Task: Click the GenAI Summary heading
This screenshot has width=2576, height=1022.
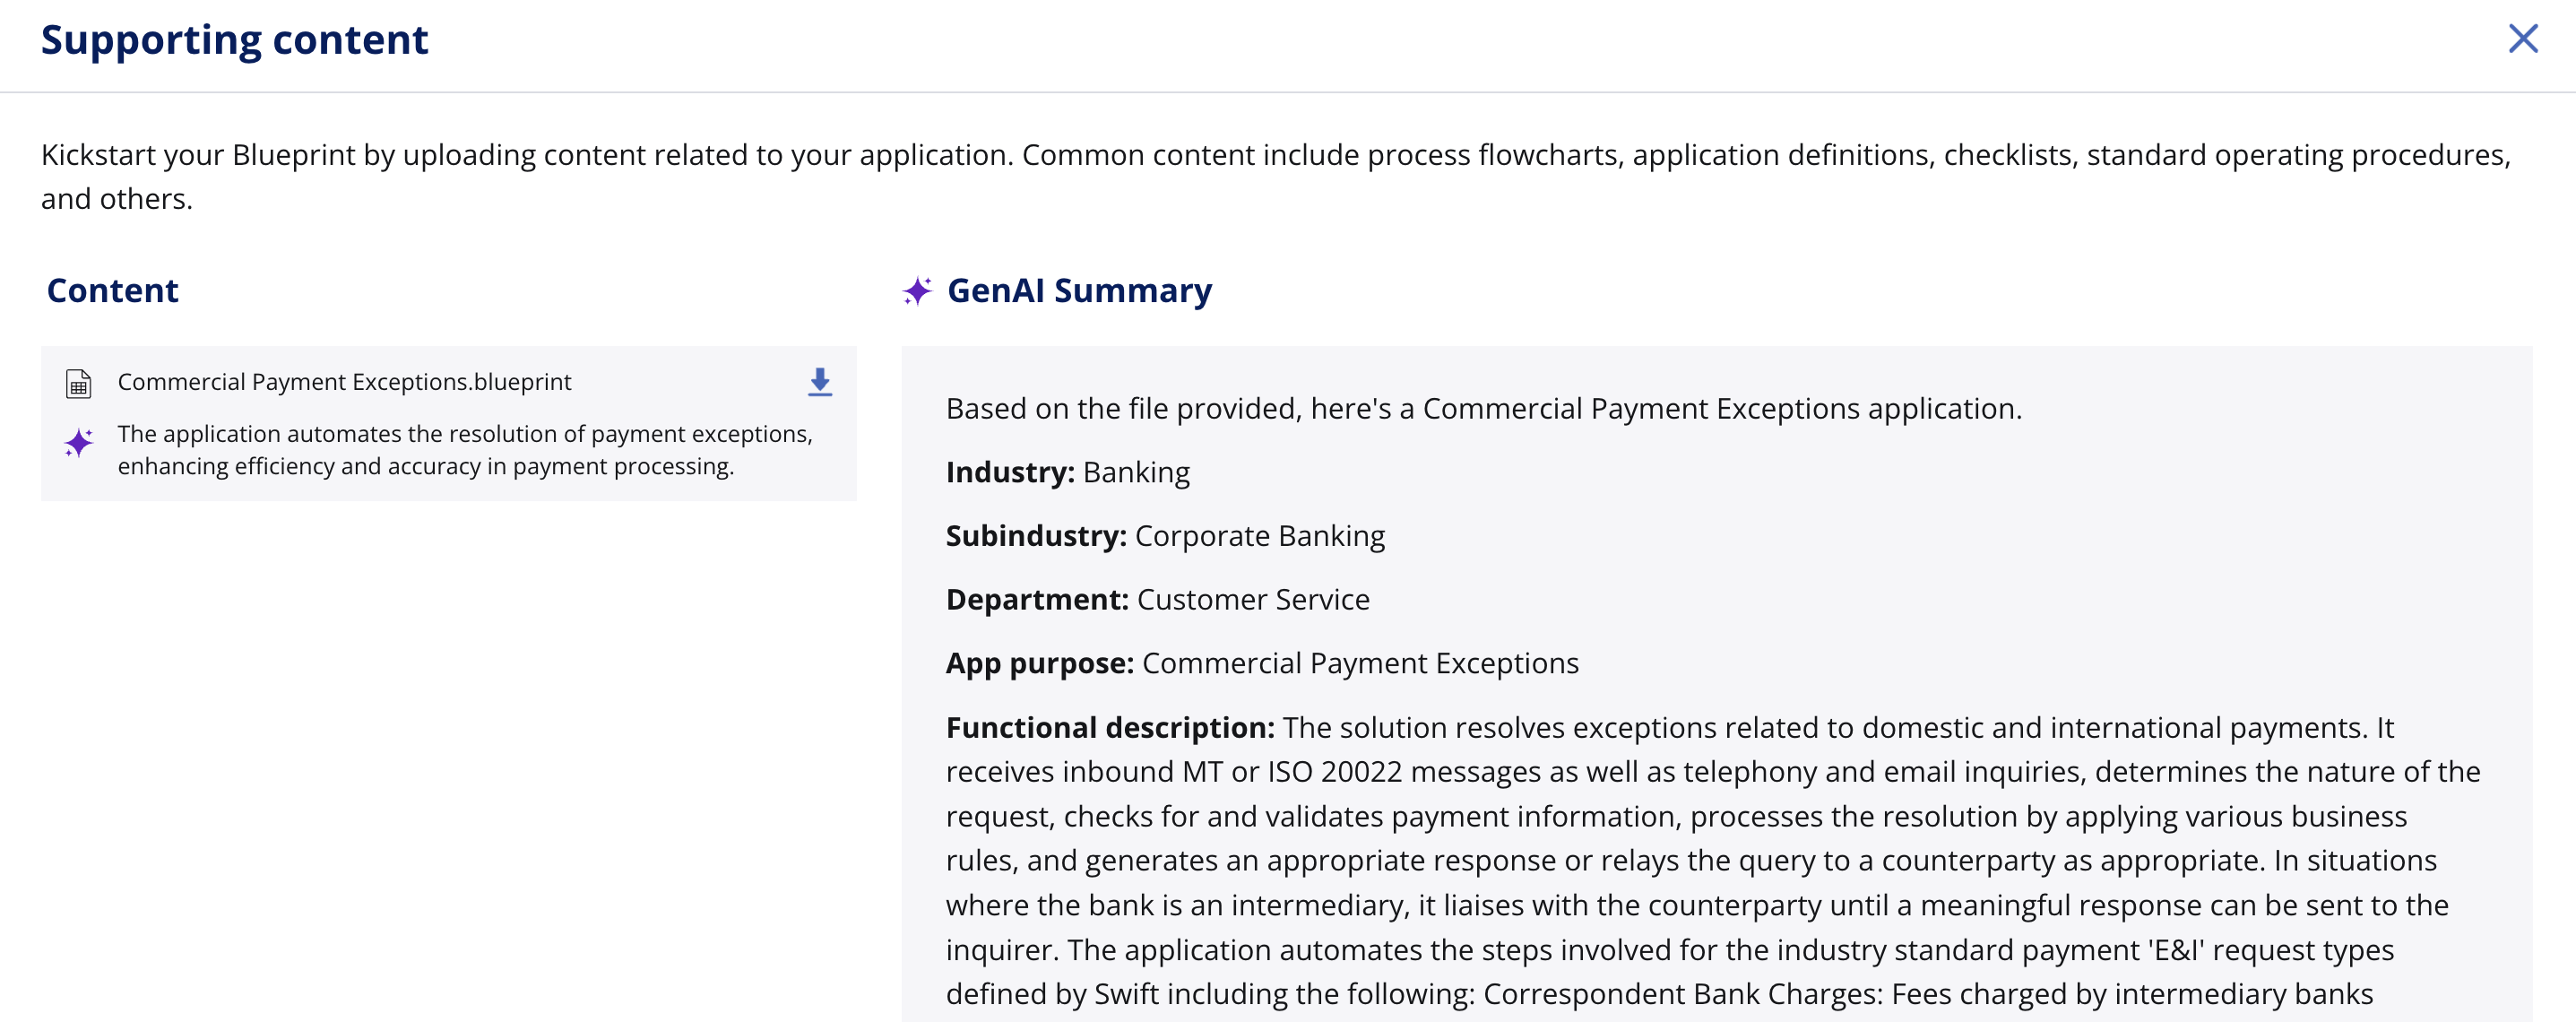Action: coord(1078,290)
